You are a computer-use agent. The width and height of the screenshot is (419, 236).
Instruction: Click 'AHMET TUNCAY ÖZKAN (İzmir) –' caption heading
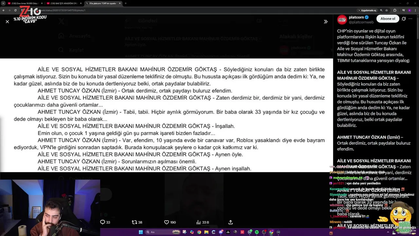370,137
